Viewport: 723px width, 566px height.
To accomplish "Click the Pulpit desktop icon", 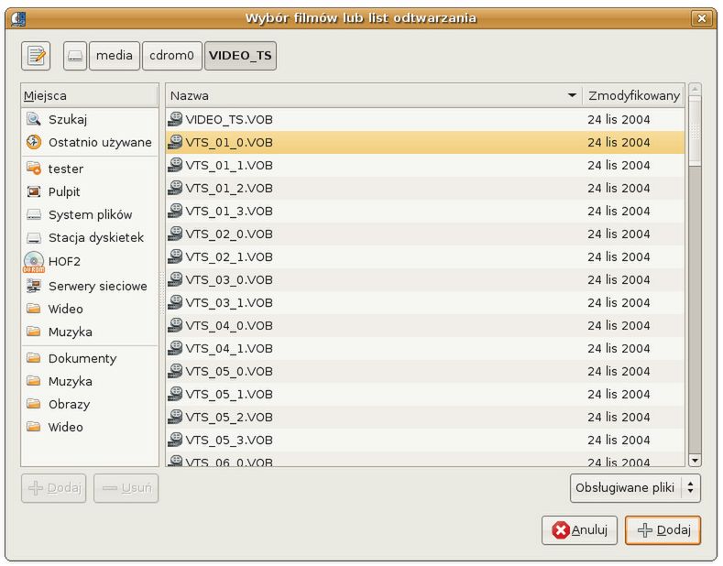I will tap(34, 191).
